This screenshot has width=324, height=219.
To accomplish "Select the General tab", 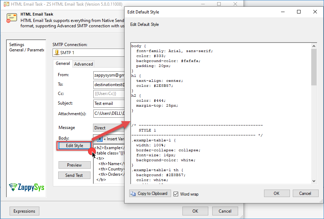I will coord(63,63).
